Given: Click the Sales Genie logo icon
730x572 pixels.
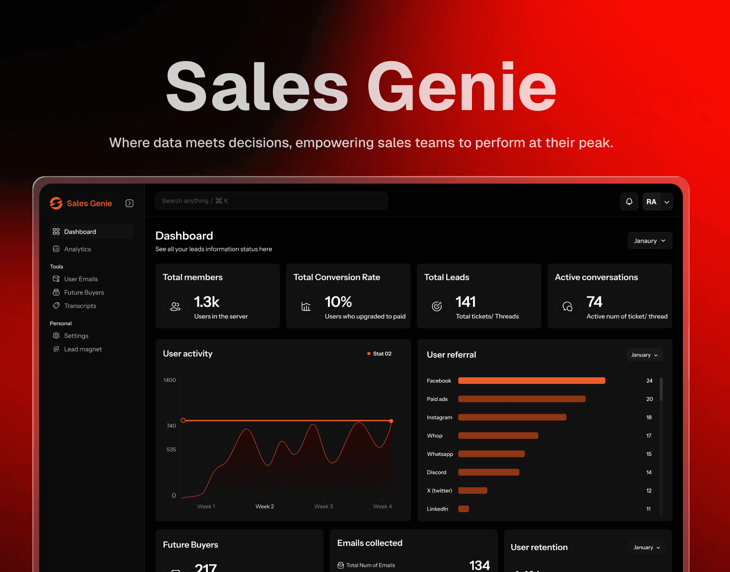Looking at the screenshot, I should click(56, 203).
